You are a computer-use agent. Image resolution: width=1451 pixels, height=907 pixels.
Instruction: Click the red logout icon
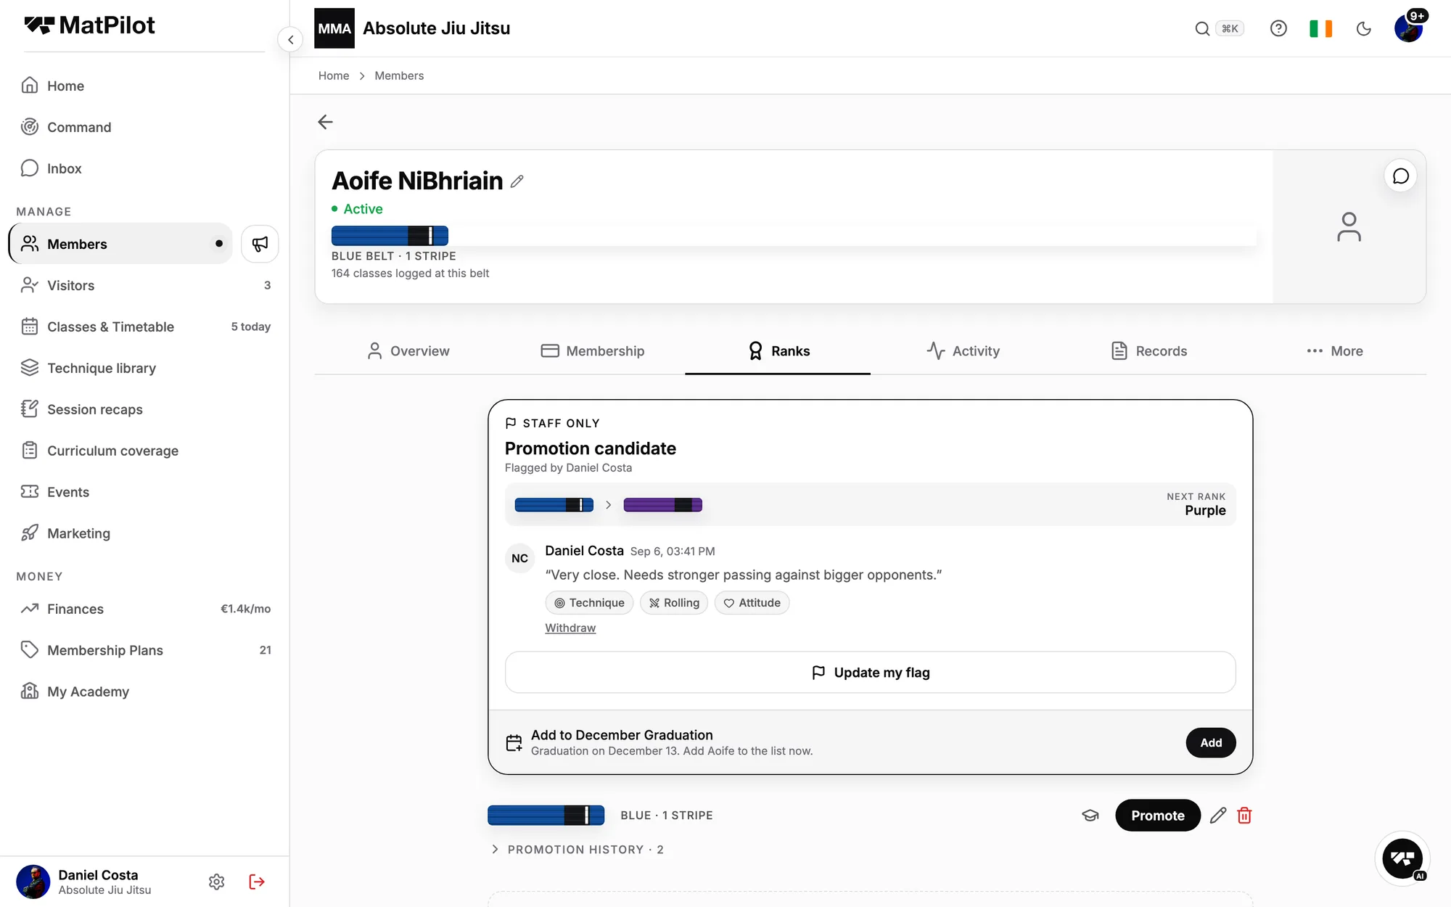(257, 882)
